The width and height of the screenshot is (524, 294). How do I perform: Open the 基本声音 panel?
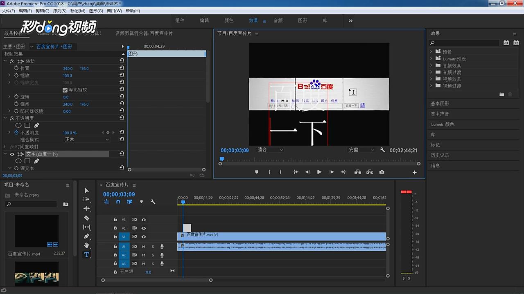[x=440, y=114]
